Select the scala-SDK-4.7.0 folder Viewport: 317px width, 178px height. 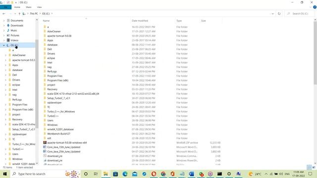pos(73,93)
